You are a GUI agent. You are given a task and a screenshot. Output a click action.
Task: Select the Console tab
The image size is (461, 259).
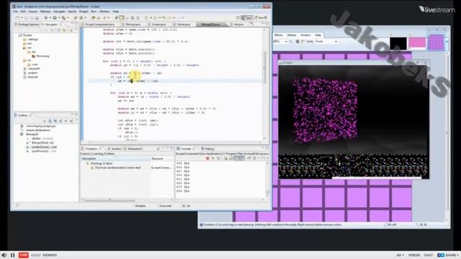pos(186,149)
